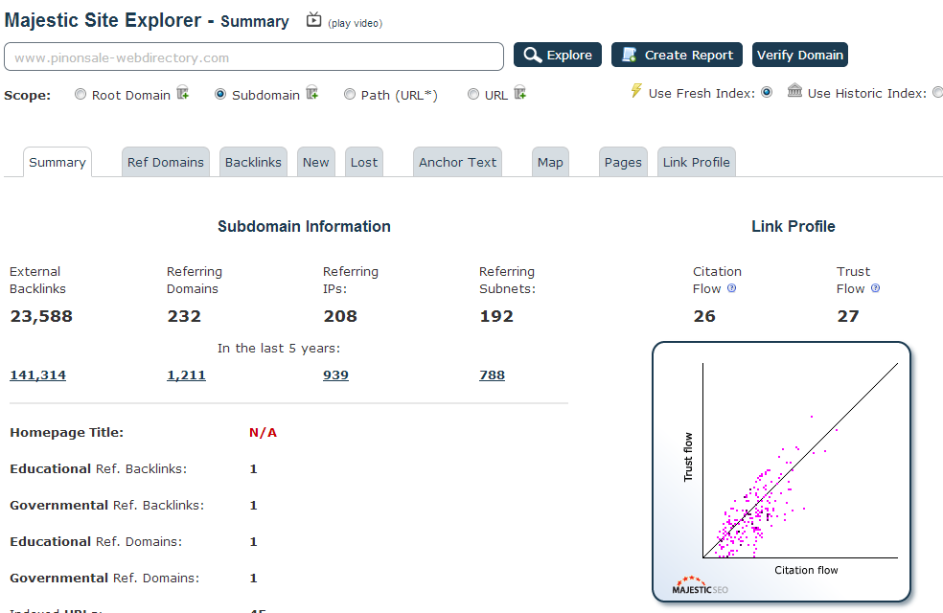Click Subdomain Information heading
Viewport: 943px width, 613px height.
pyautogui.click(x=305, y=227)
